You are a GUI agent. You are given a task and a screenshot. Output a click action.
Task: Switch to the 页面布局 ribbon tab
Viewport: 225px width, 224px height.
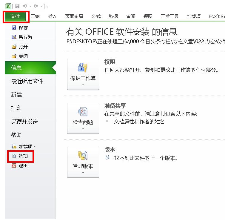[74, 16]
